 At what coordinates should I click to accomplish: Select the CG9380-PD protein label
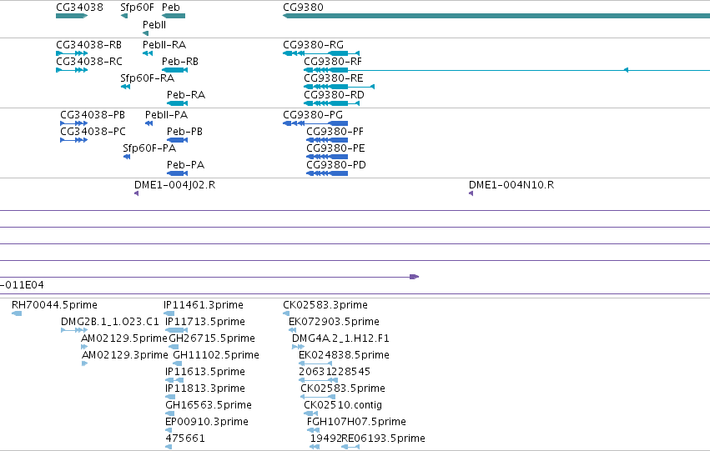tap(336, 165)
